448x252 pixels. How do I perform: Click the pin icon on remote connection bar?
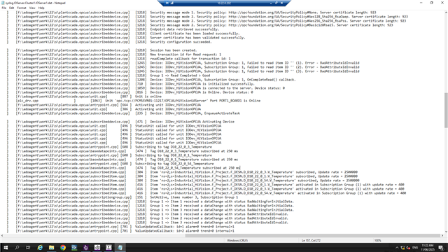(167, 3)
